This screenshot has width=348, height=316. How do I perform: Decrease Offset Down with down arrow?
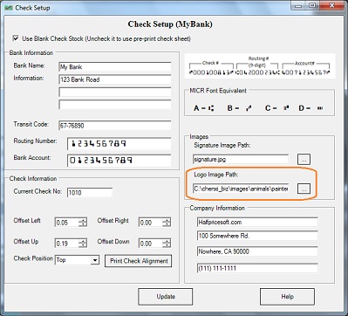pos(167,245)
